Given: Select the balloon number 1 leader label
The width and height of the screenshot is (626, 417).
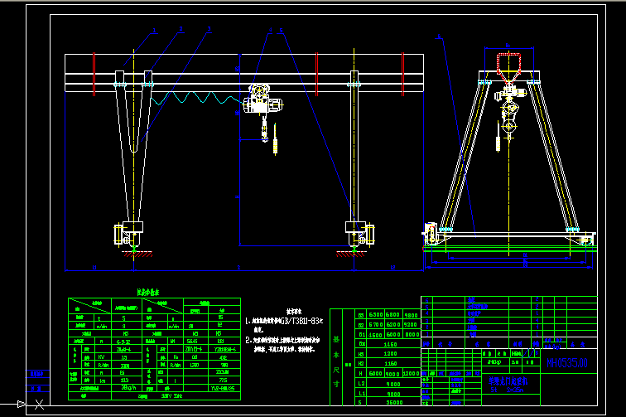Looking at the screenshot, I should click(155, 30).
